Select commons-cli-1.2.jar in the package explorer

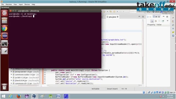[x=26, y=84]
